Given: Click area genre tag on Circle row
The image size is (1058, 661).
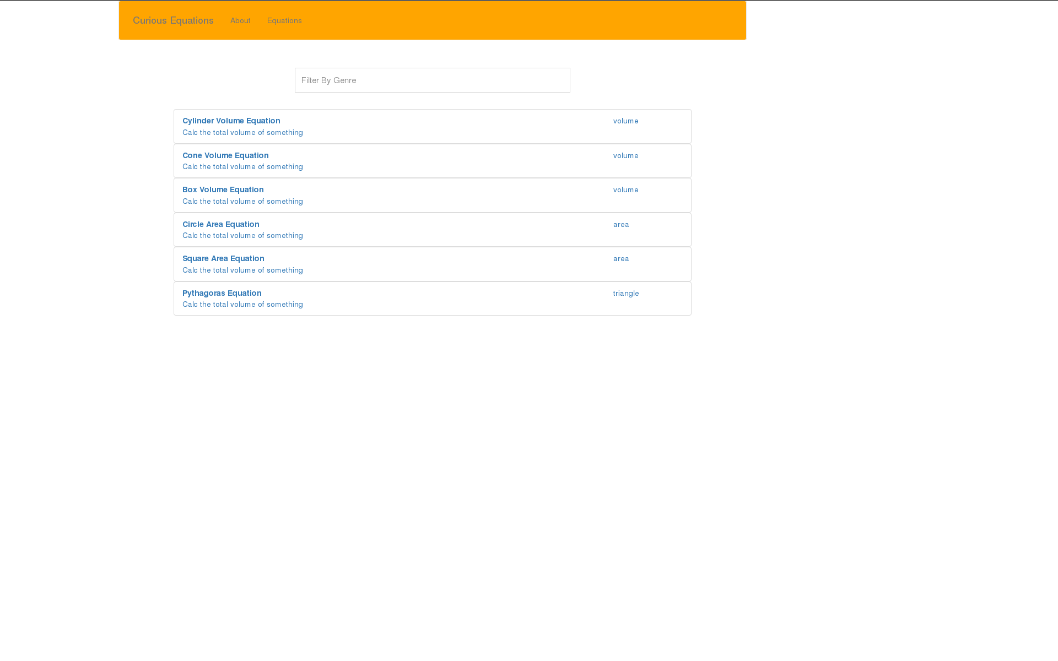Looking at the screenshot, I should pyautogui.click(x=621, y=225).
